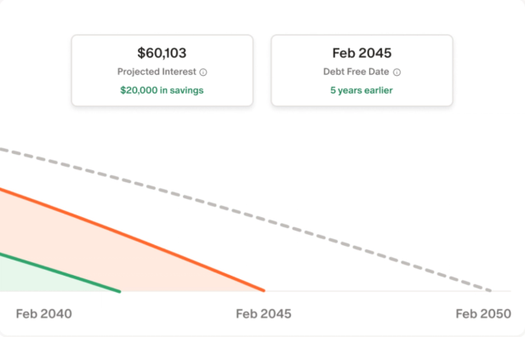Click the Feb 2040 axis label
The width and height of the screenshot is (525, 337).
point(44,314)
